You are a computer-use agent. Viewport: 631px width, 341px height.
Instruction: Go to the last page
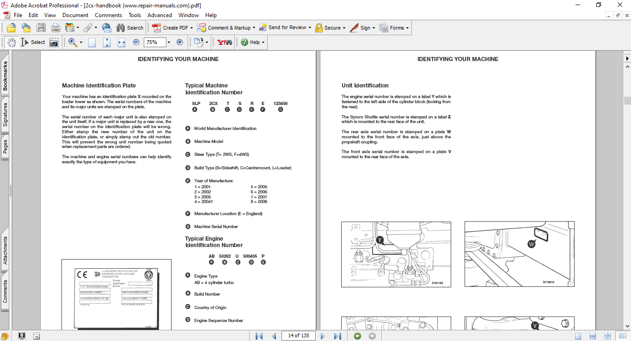(337, 336)
